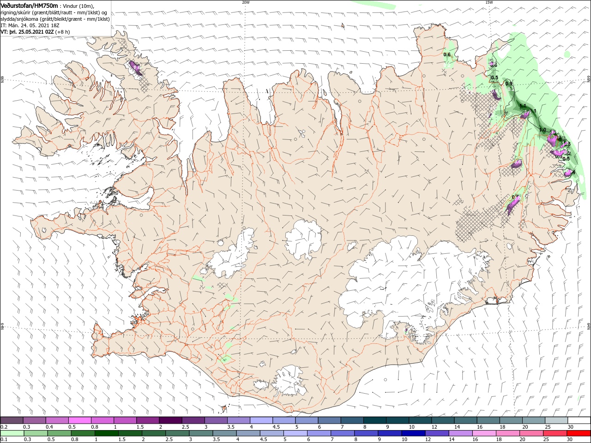
Task: Click the 15W longitude label
Action: [x=489, y=2]
